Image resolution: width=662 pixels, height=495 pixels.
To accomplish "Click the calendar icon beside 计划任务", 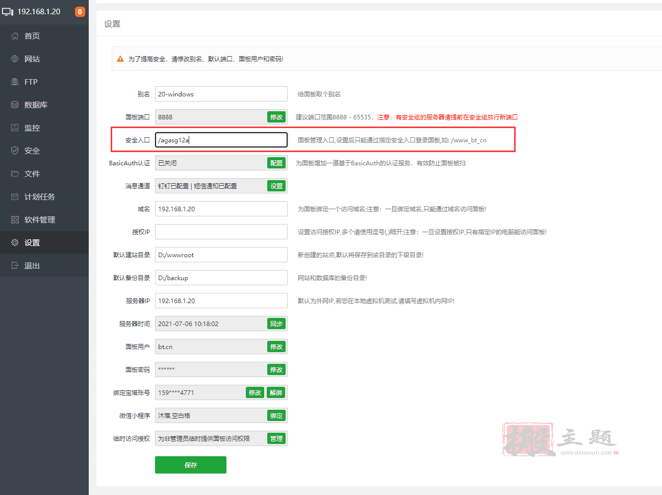I will (15, 196).
